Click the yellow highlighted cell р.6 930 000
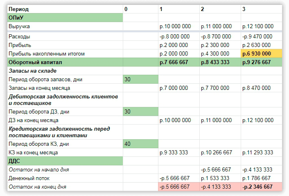Screen dimensions: 289x196 tap(262, 53)
